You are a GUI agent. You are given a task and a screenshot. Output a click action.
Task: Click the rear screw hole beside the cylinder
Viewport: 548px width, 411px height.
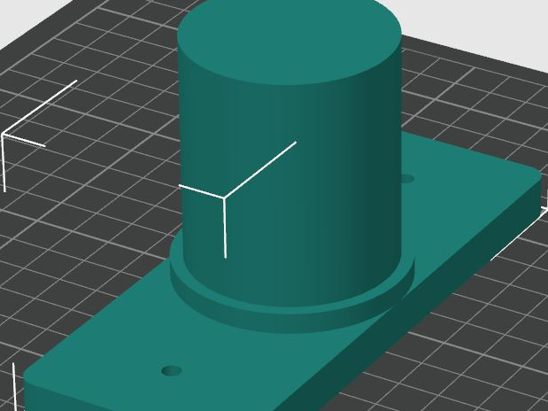tap(407, 179)
